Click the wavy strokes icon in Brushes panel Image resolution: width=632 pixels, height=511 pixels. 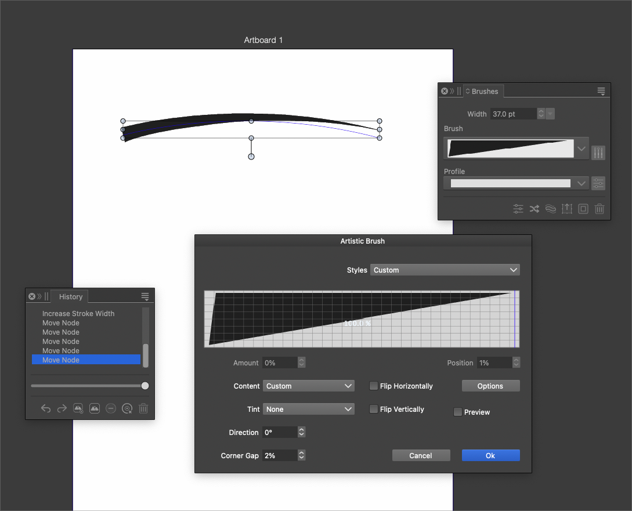[x=551, y=209]
